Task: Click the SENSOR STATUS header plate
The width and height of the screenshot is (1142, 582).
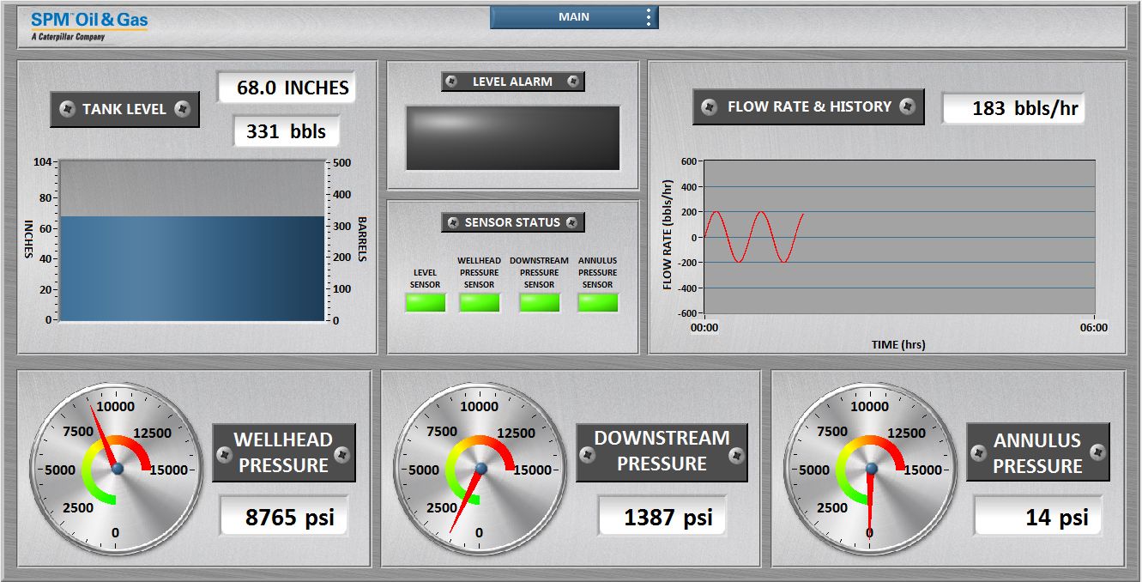Action: [x=513, y=221]
